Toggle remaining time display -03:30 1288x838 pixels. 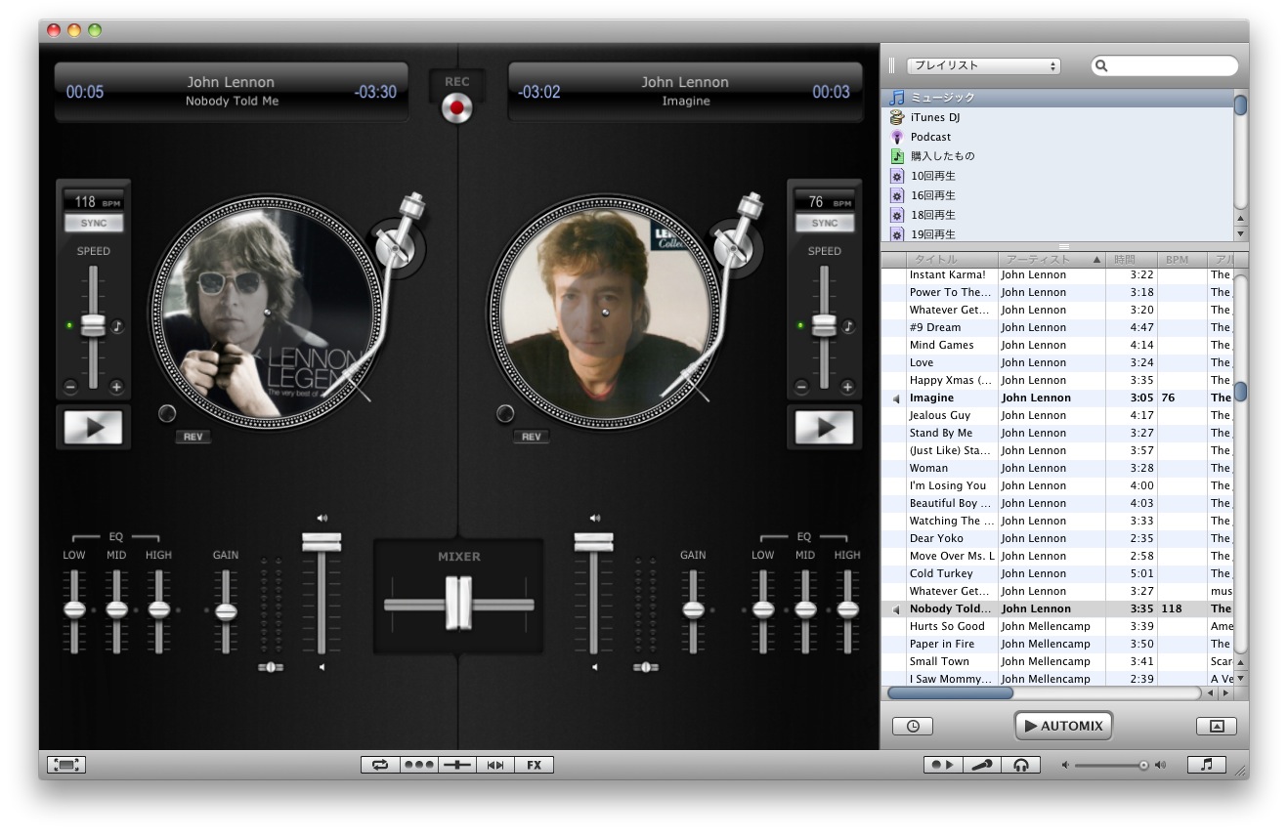(375, 92)
